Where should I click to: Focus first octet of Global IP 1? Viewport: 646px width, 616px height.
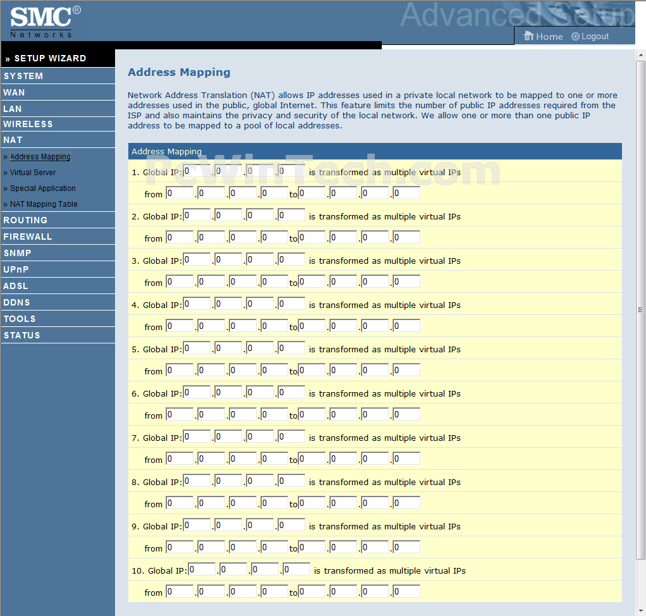pyautogui.click(x=197, y=171)
